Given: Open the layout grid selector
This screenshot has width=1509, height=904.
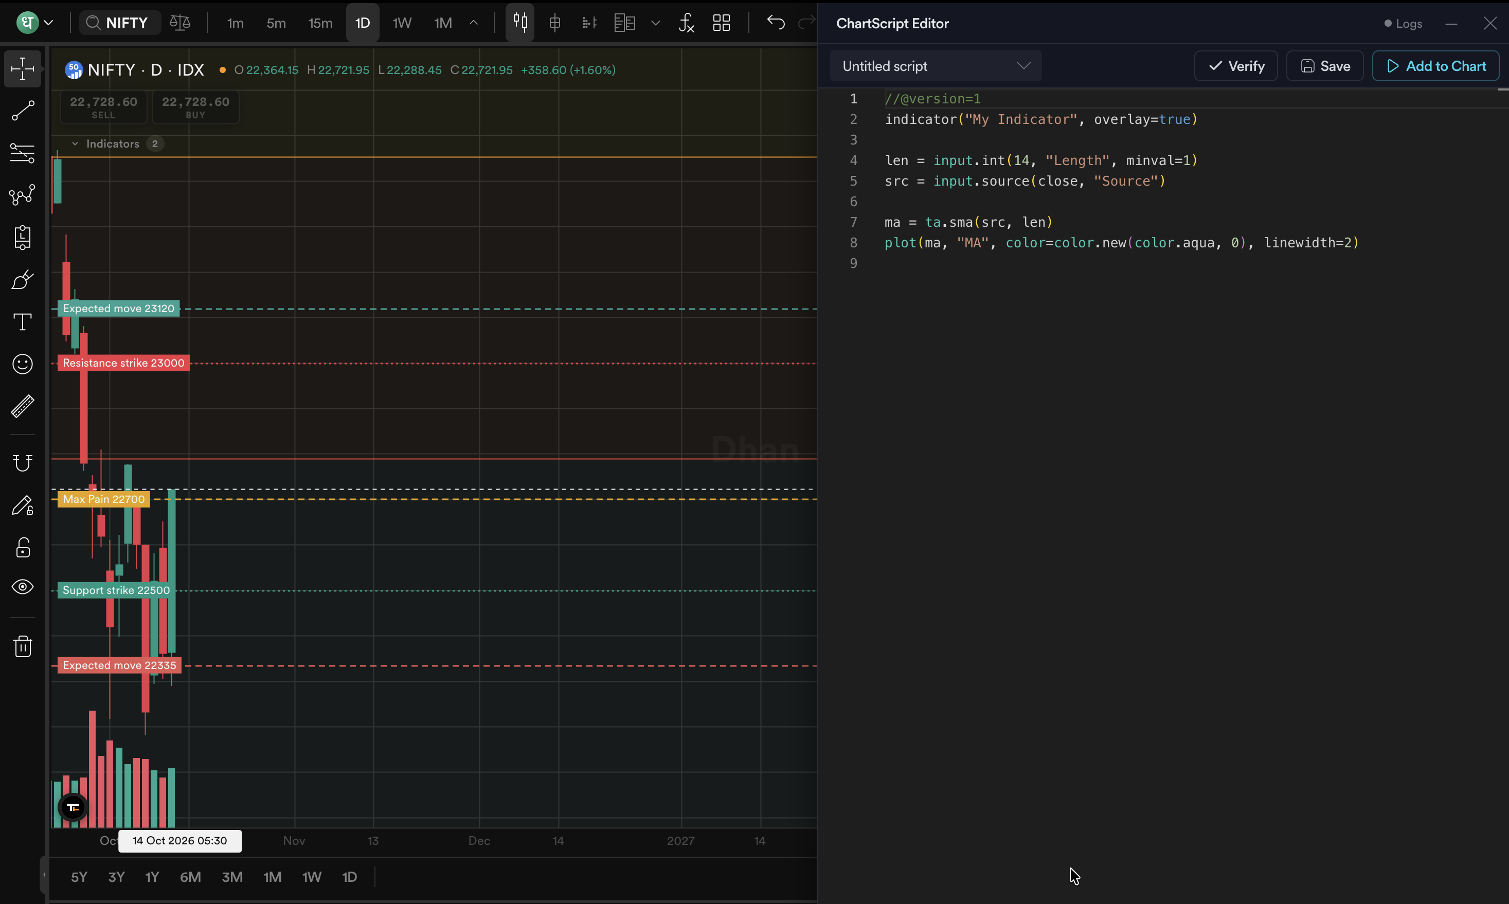Looking at the screenshot, I should (x=721, y=23).
